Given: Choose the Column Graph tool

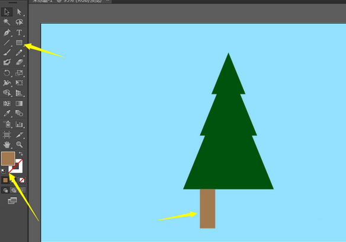Looking at the screenshot, I should 19,124.
